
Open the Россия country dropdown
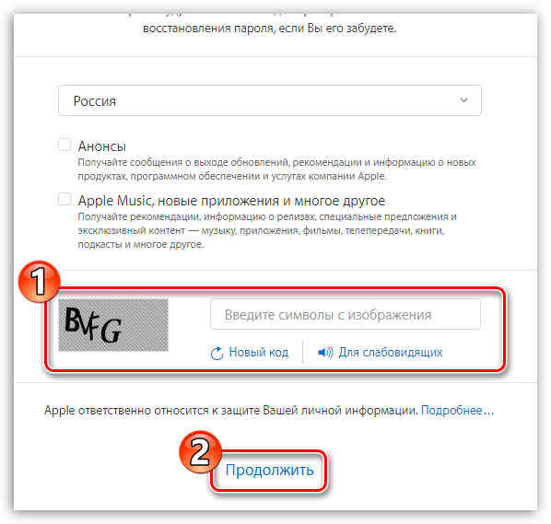(270, 100)
